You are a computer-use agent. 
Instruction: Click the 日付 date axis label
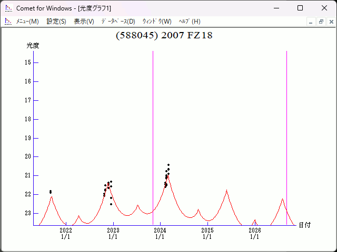[x=304, y=225]
